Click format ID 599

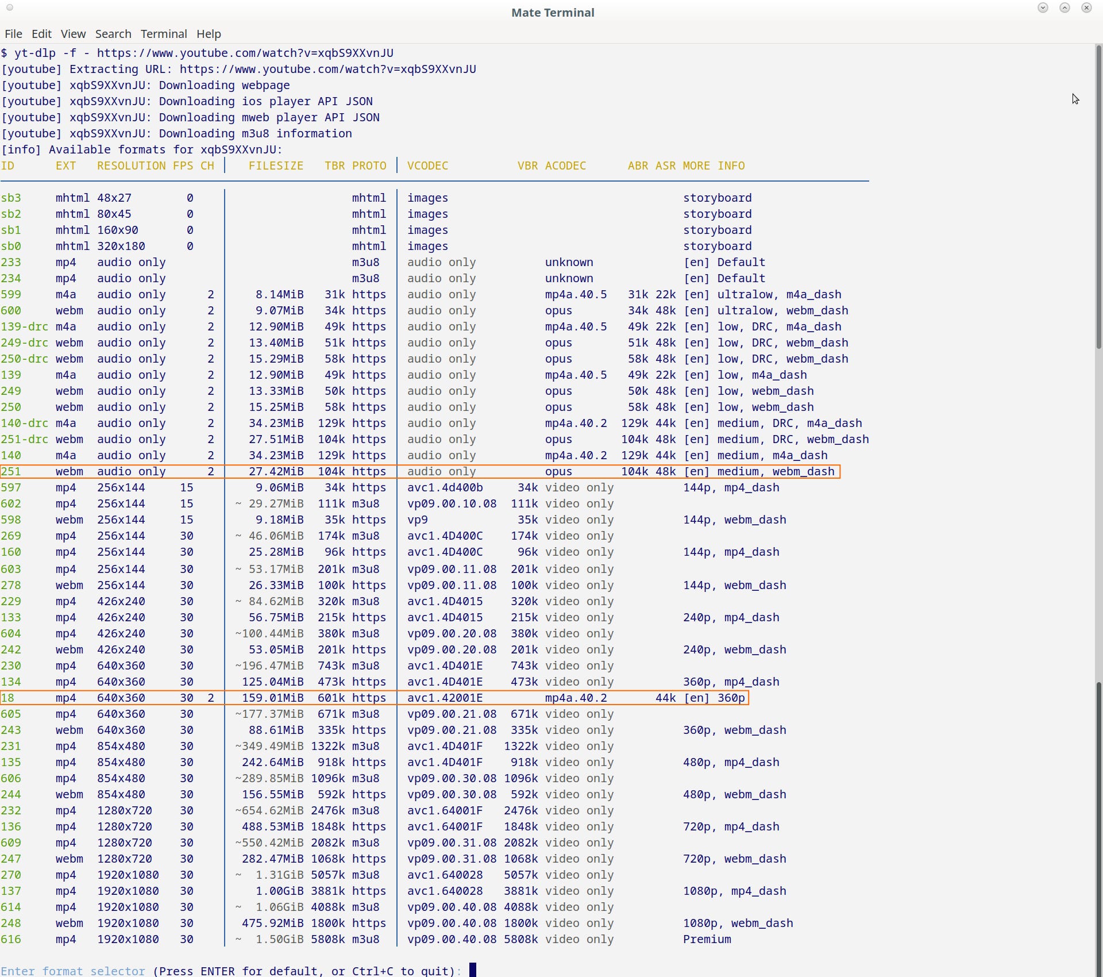point(11,294)
